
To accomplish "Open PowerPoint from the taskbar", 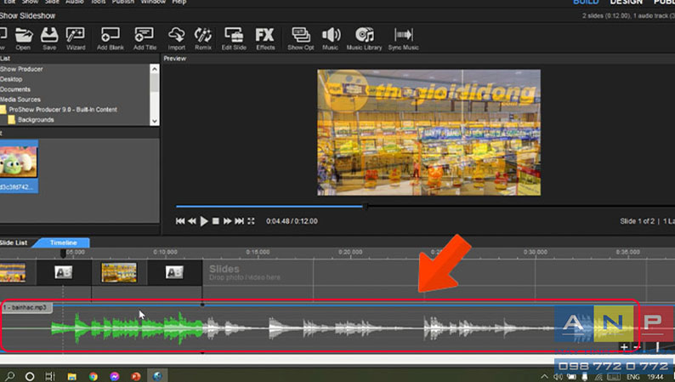I will click(x=136, y=376).
